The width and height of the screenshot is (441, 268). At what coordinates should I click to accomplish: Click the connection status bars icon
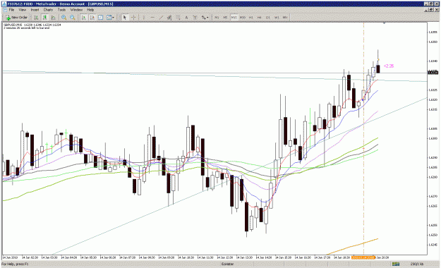[396, 264]
